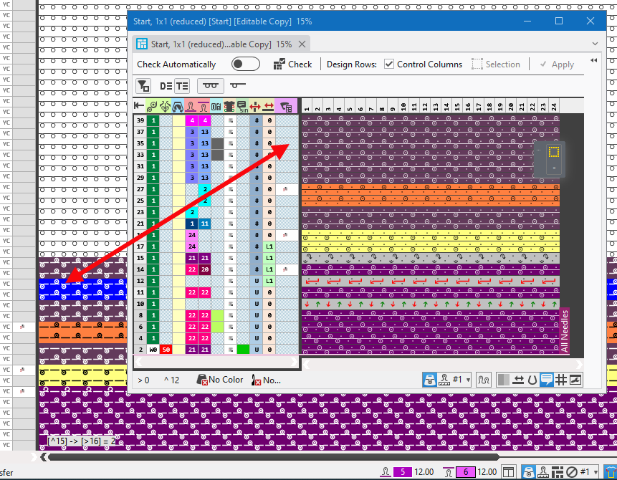Click the filter icon in module toolbar
The image size is (617, 480).
pyautogui.click(x=143, y=86)
